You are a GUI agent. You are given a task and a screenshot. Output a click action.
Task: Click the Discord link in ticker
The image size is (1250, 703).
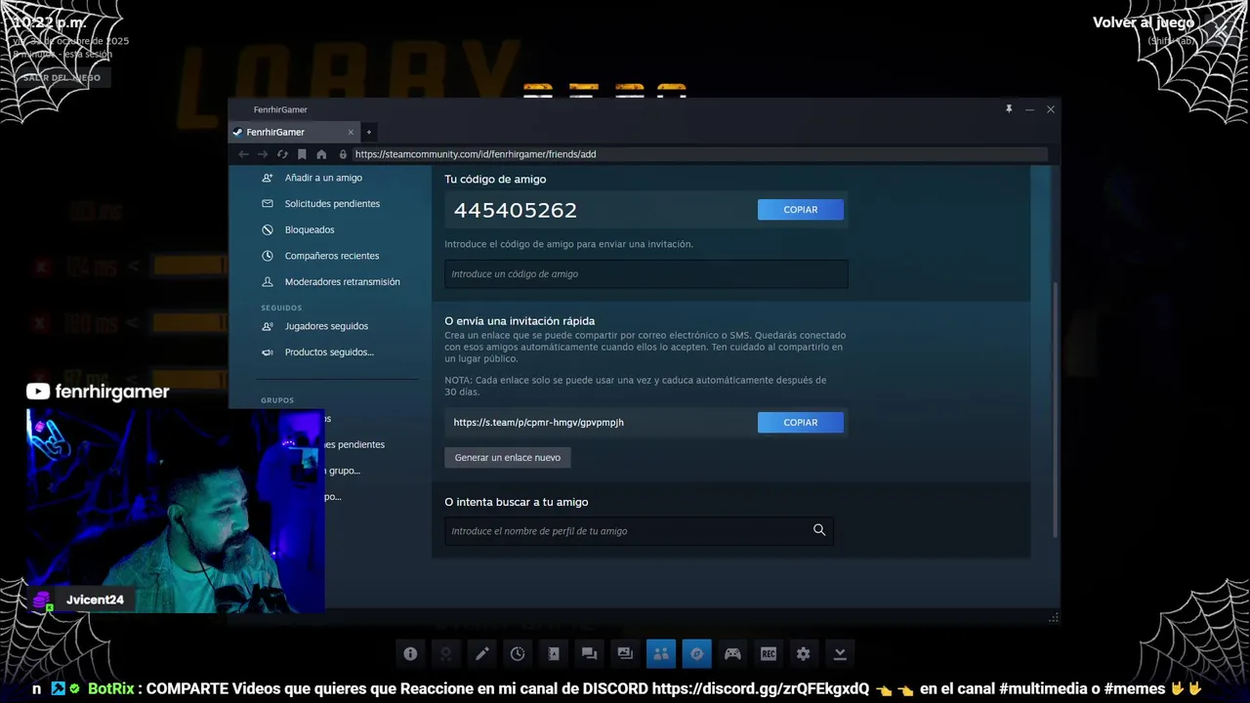click(760, 688)
